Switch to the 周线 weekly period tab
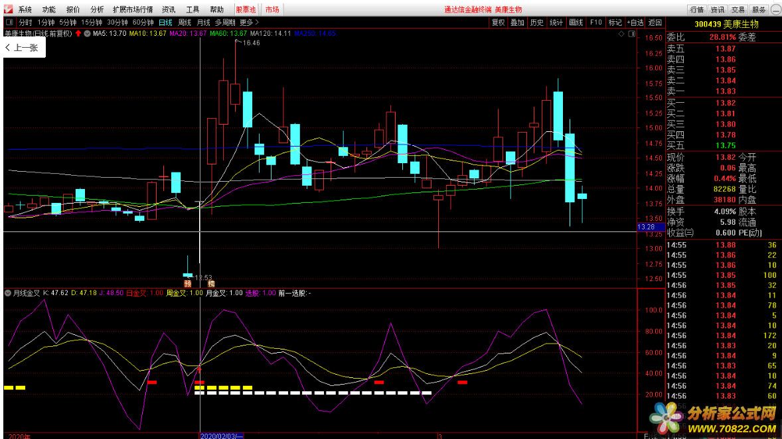Image resolution: width=782 pixels, height=439 pixels. 185,23
